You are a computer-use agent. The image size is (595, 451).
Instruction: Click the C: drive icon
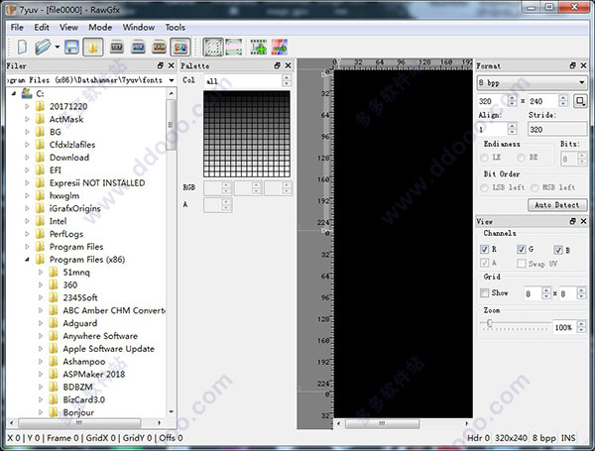pos(27,93)
